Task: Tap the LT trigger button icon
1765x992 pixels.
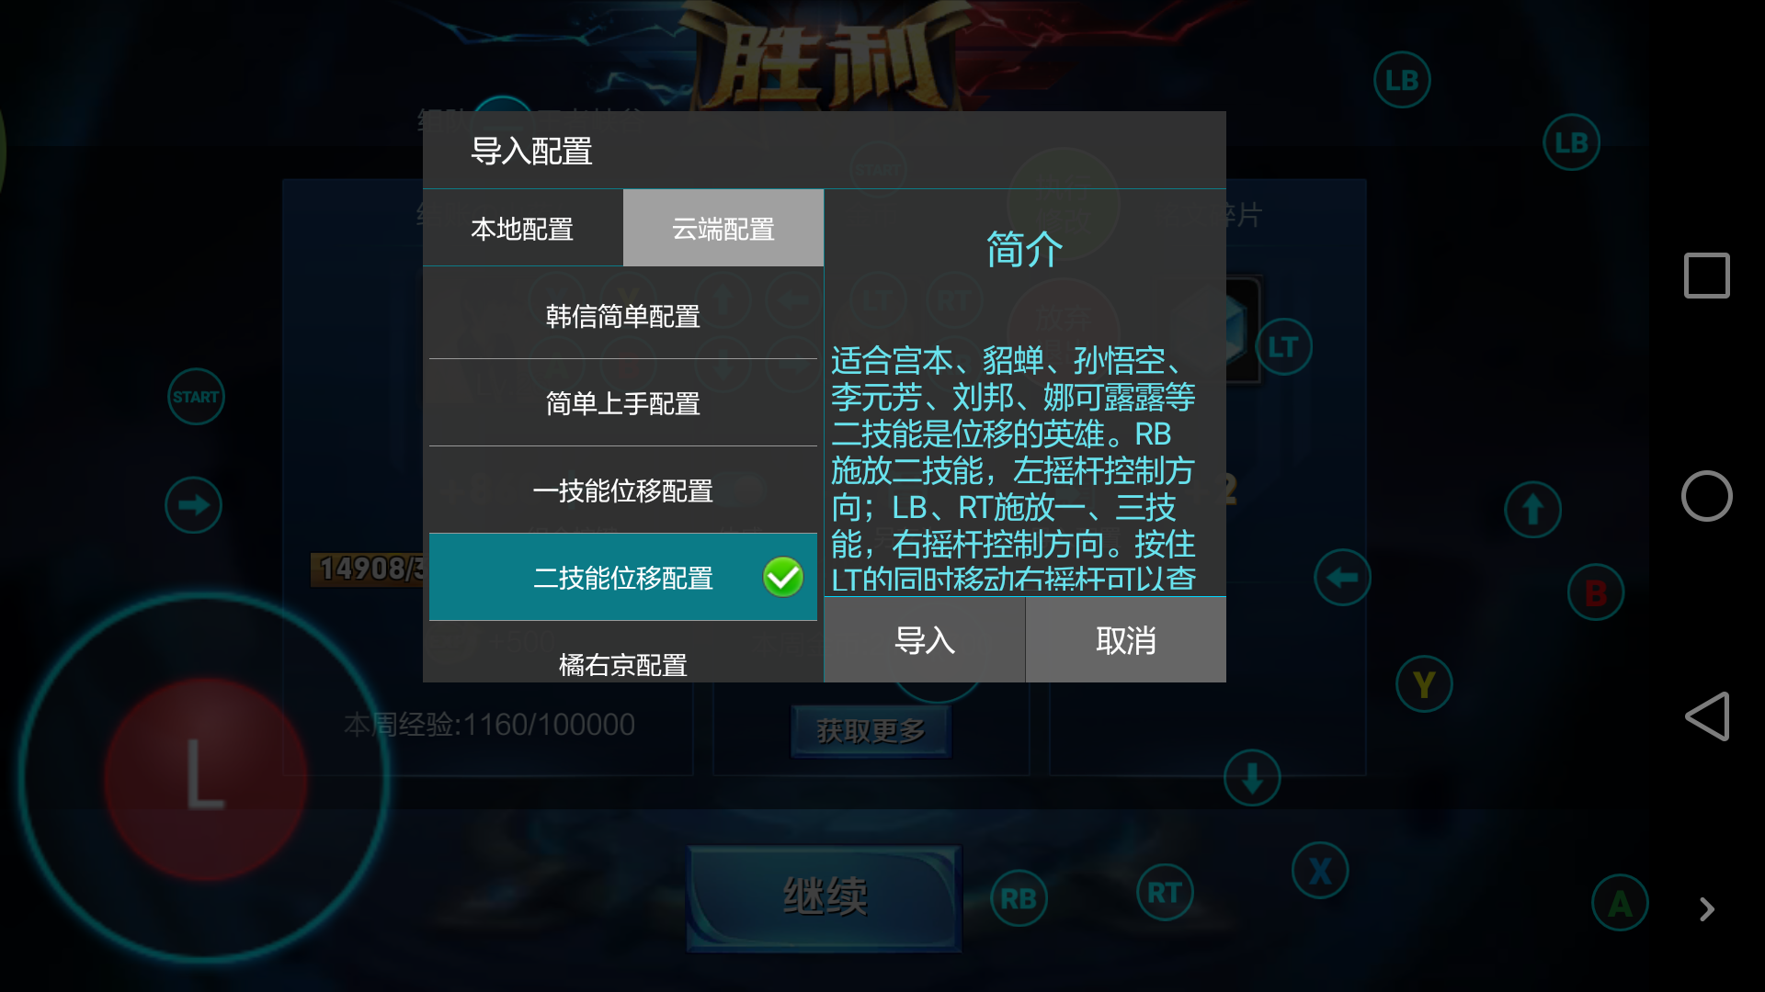Action: [1283, 347]
